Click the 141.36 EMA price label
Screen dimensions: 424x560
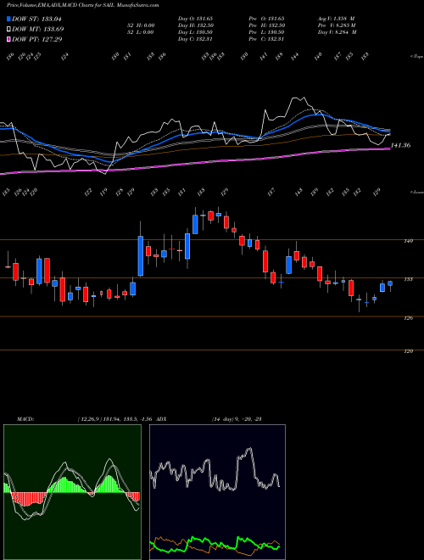pyautogui.click(x=400, y=145)
